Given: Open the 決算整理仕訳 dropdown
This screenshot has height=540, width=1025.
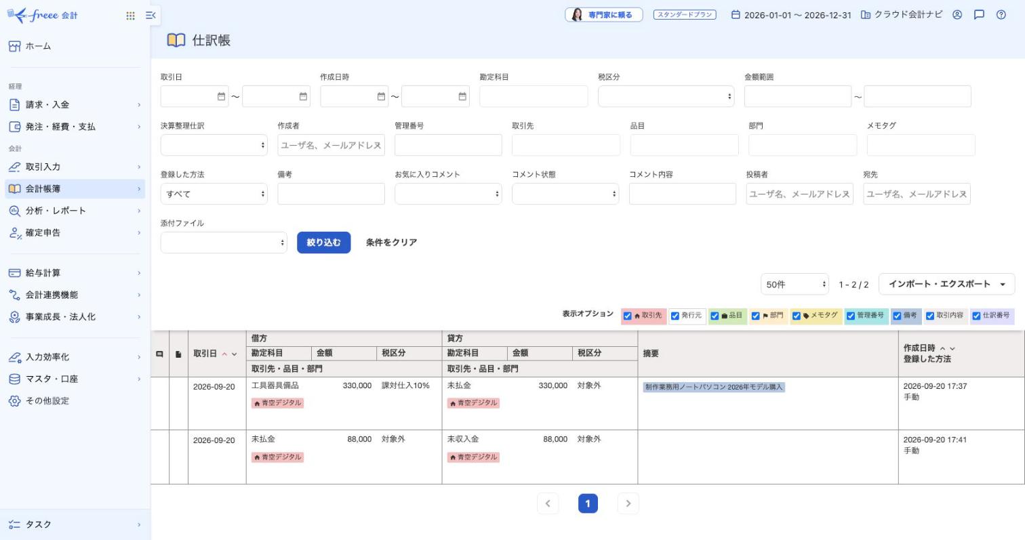Looking at the screenshot, I should click(x=214, y=145).
